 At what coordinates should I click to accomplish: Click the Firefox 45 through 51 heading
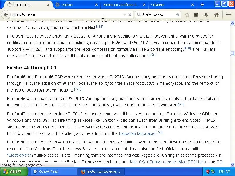[31, 68]
